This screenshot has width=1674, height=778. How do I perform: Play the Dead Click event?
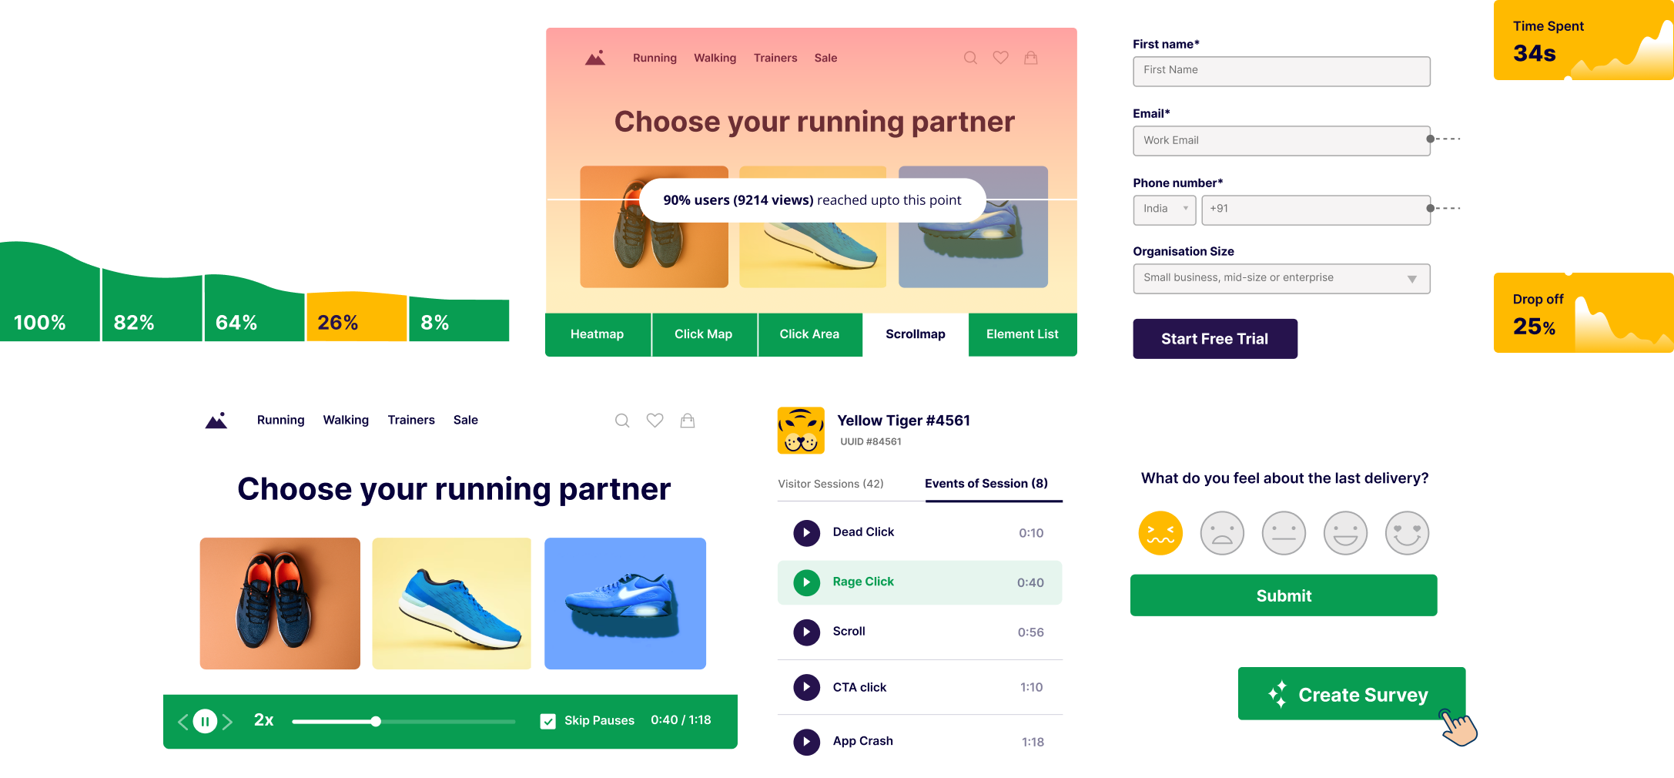point(806,532)
